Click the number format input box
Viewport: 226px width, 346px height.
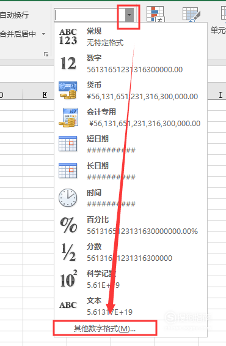tap(90, 15)
